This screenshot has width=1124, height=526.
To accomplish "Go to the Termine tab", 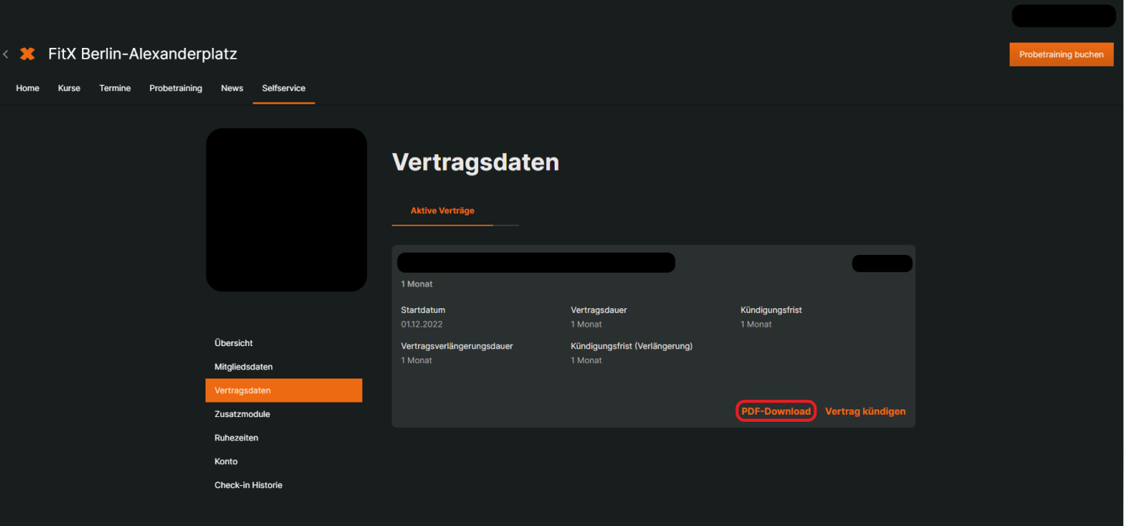I will 115,88.
